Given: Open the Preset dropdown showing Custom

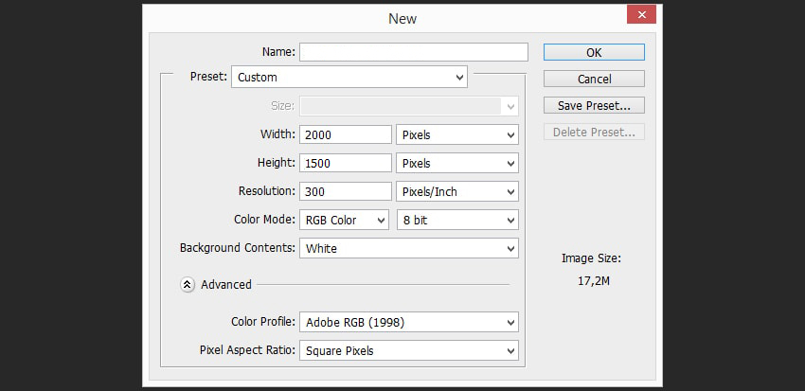Looking at the screenshot, I should click(x=349, y=77).
